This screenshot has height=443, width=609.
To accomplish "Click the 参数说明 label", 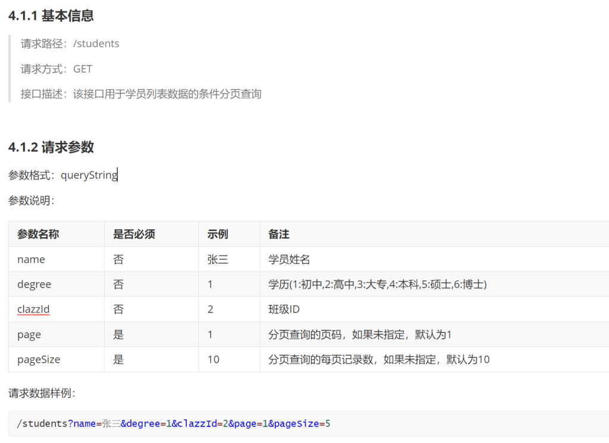I will pos(31,201).
